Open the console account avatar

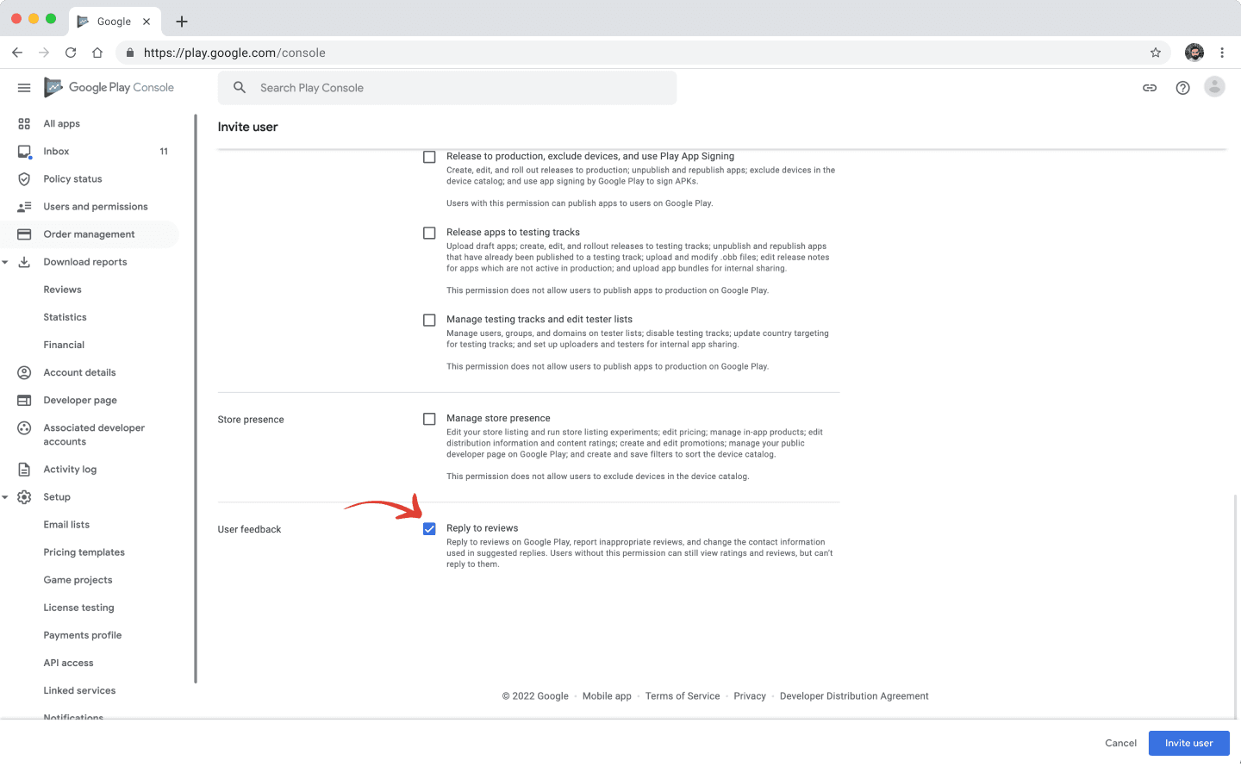tap(1214, 87)
